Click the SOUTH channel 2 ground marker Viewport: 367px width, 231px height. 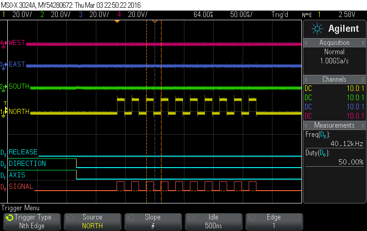click(4, 86)
